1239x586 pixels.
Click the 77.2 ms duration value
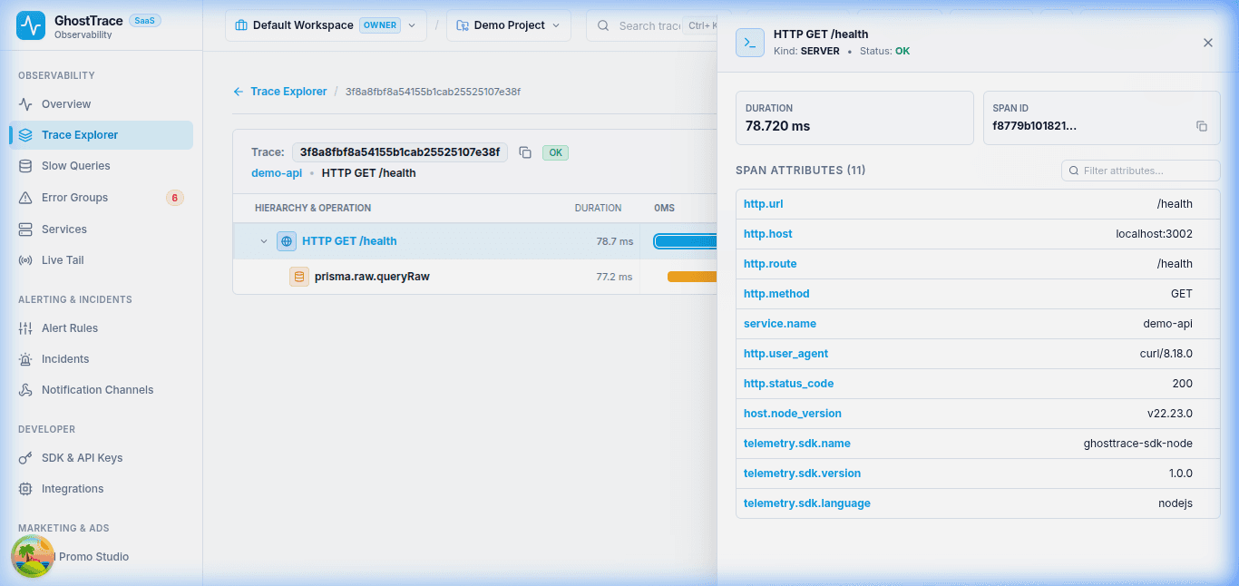click(x=615, y=277)
